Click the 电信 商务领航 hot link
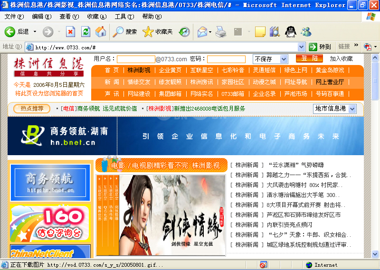380x270 pixels. pos(99,109)
